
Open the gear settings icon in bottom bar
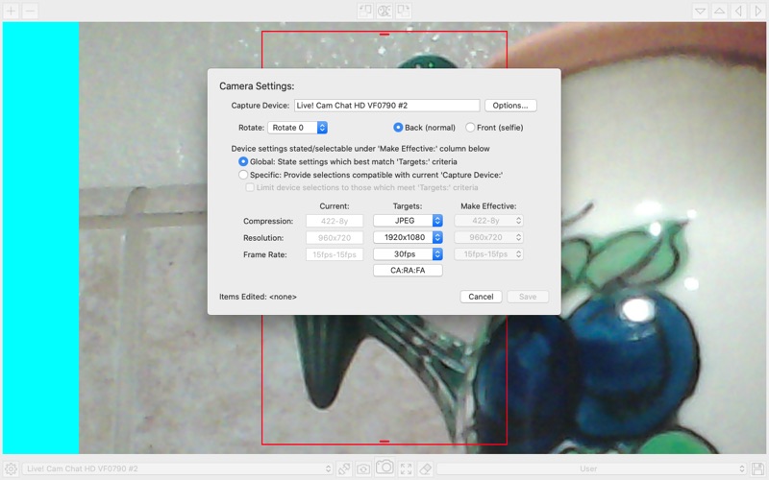click(x=11, y=468)
